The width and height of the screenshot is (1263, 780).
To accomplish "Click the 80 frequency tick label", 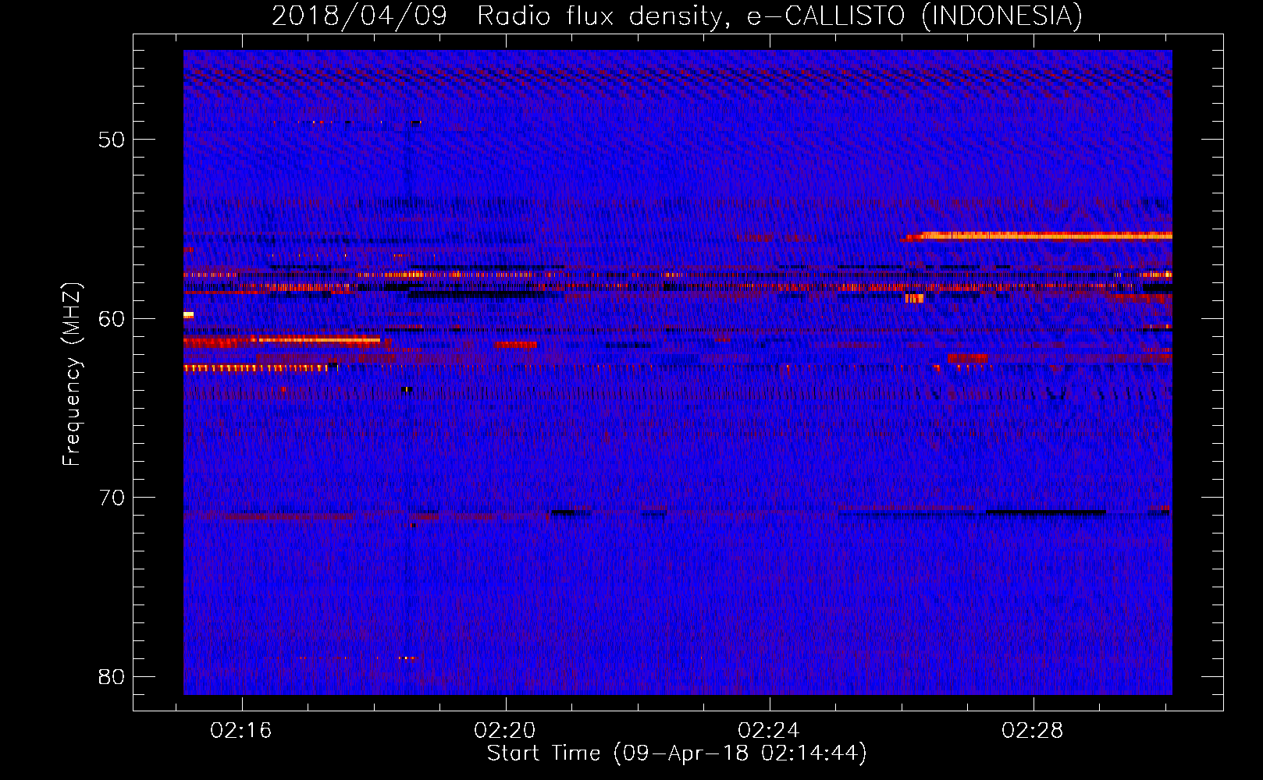I will pos(112,676).
